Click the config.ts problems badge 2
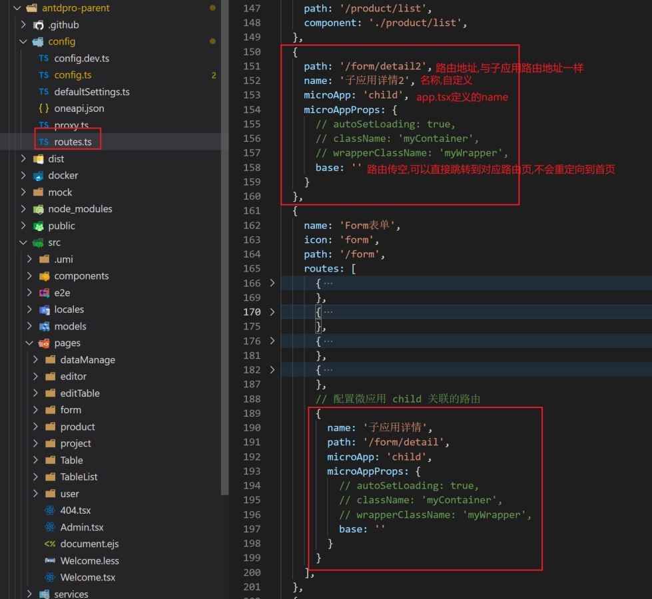This screenshot has width=652, height=599. tap(214, 75)
